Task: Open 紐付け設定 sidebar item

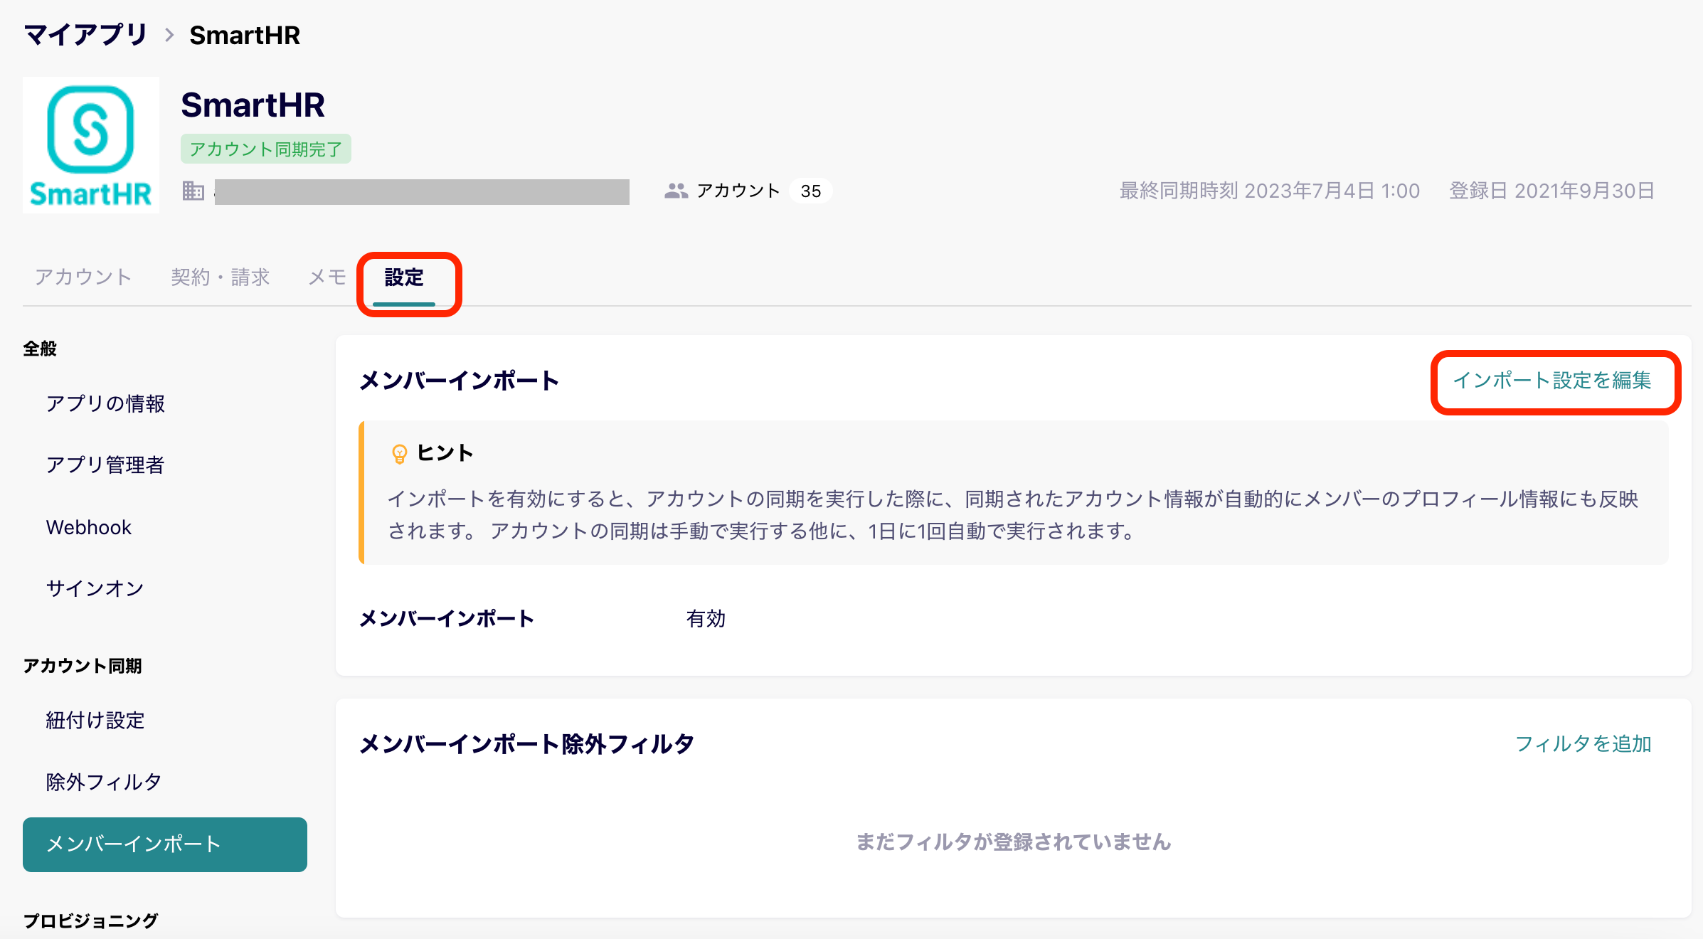Action: click(95, 720)
